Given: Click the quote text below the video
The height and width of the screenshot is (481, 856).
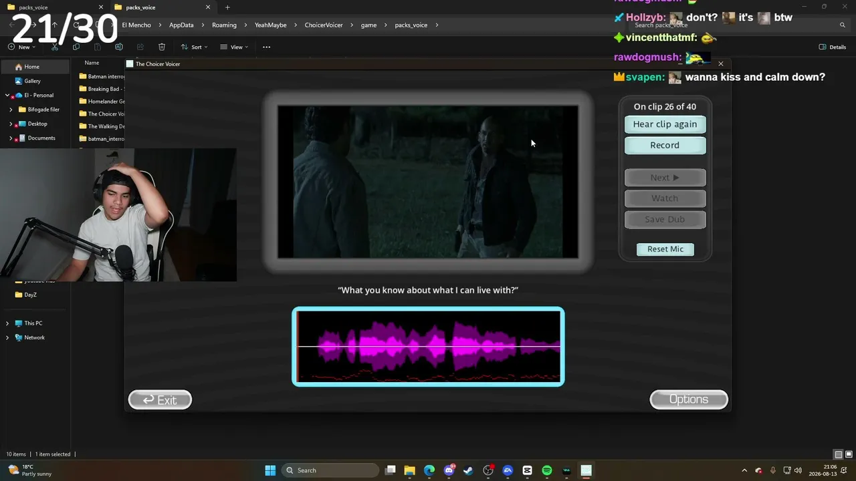Looking at the screenshot, I should pos(428,290).
